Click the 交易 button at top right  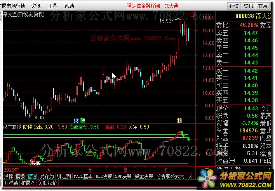(x=263, y=6)
